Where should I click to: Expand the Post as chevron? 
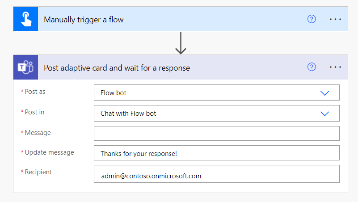click(325, 93)
